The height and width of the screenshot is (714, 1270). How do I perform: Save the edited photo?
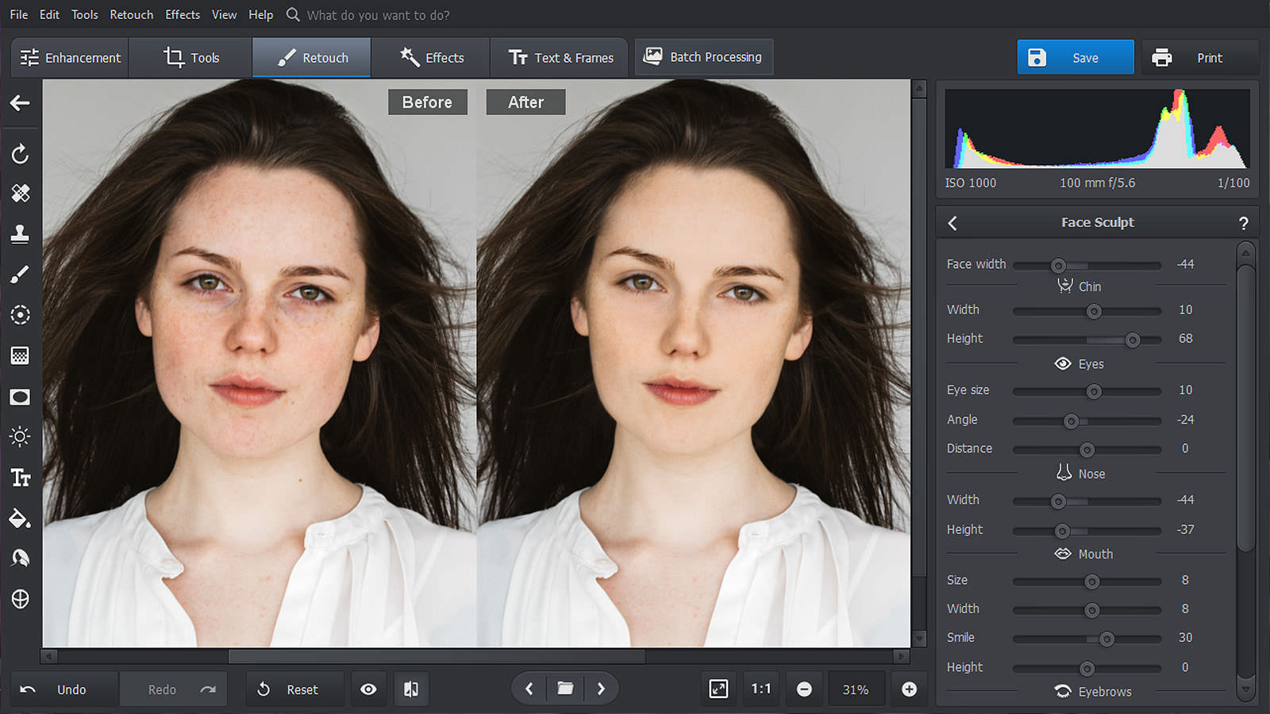click(1076, 57)
